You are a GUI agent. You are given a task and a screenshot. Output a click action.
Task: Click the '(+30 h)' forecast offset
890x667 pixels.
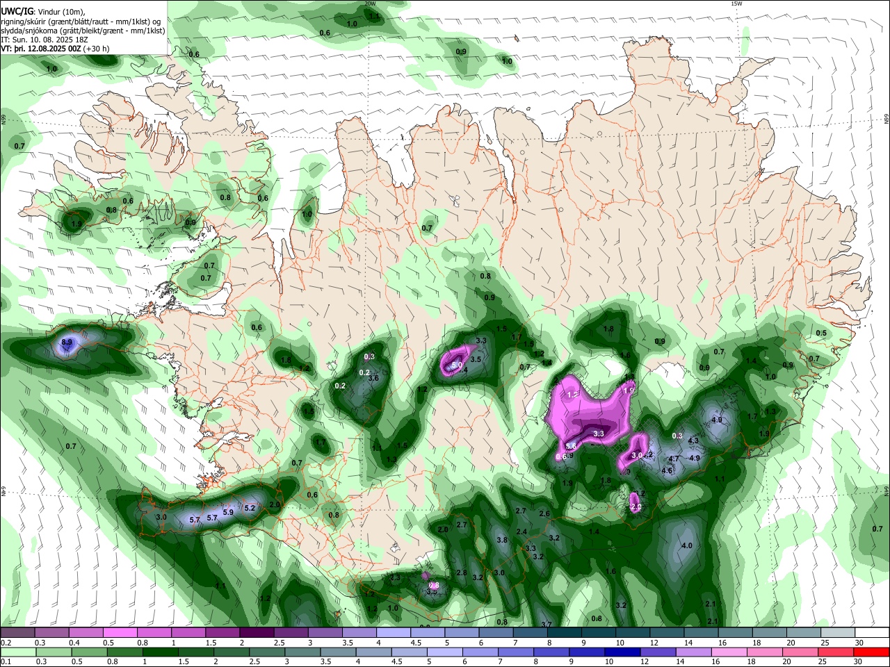pyautogui.click(x=97, y=49)
